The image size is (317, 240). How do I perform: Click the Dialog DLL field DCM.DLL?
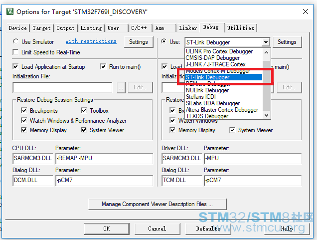tap(33, 180)
